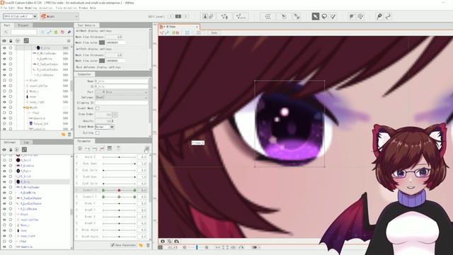Open the Deformer dropdown in Inspector
The image size is (453, 255).
121,98
